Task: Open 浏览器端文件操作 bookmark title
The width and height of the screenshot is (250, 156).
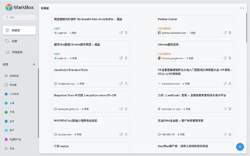Action: pos(88,19)
